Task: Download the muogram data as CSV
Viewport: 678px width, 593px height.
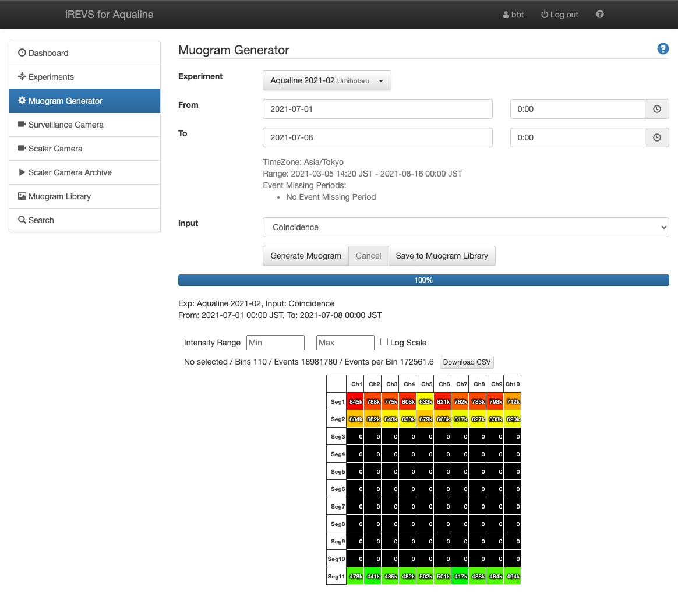Action: (x=467, y=362)
